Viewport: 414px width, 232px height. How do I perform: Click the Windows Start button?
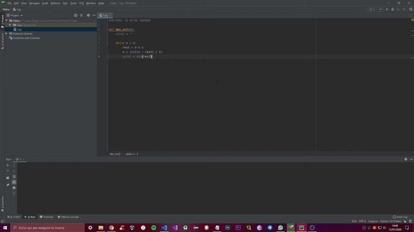[x=5, y=227]
